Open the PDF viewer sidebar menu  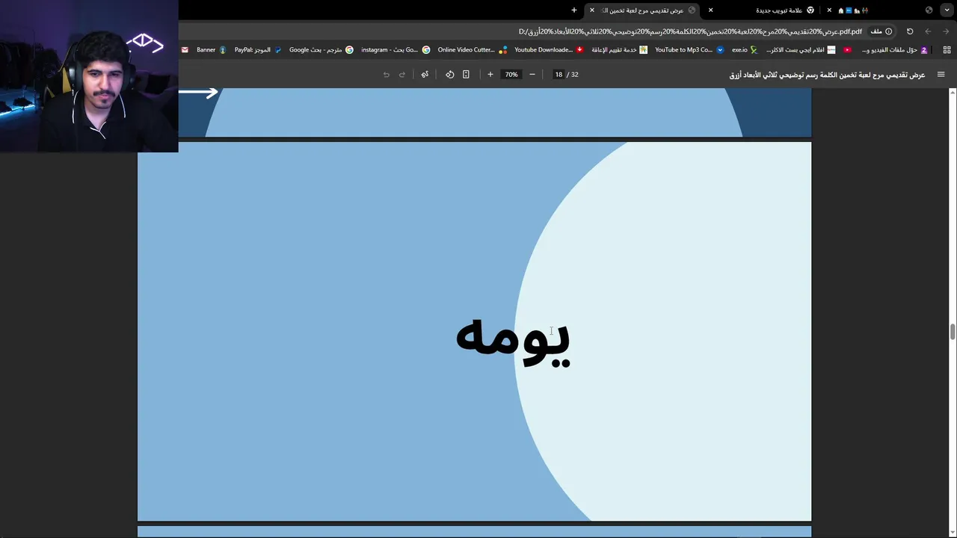click(x=941, y=75)
